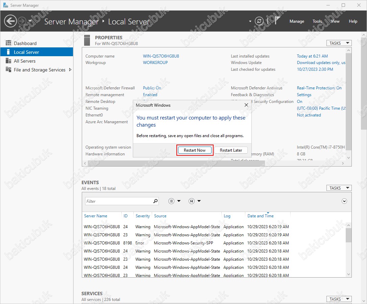Image resolution: width=367 pixels, height=304 pixels.
Task: Click Today at 6:21 AM updates link
Action: click(x=312, y=56)
